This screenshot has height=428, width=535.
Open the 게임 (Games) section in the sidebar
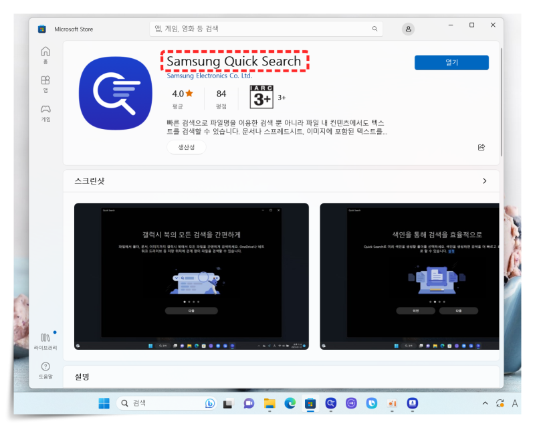tap(45, 109)
